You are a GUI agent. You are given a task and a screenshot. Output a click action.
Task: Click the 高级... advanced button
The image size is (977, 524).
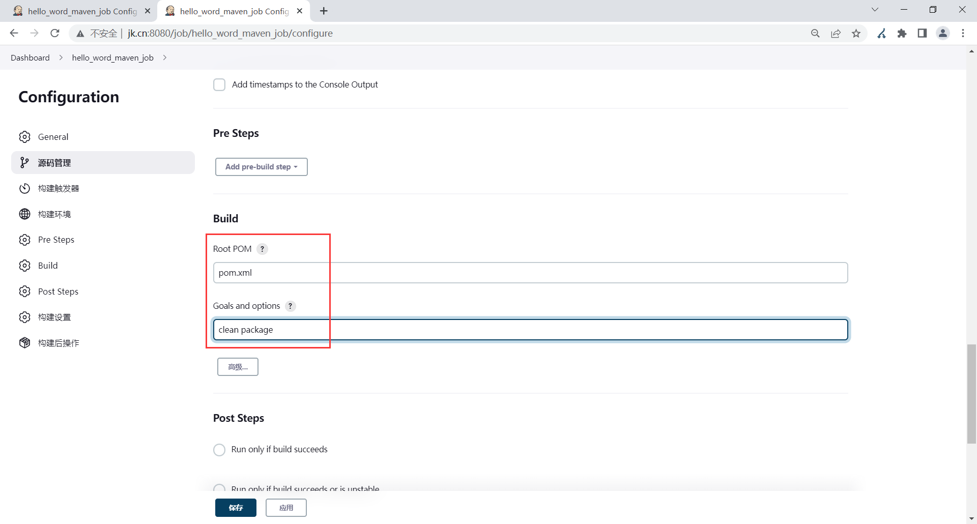[238, 367]
